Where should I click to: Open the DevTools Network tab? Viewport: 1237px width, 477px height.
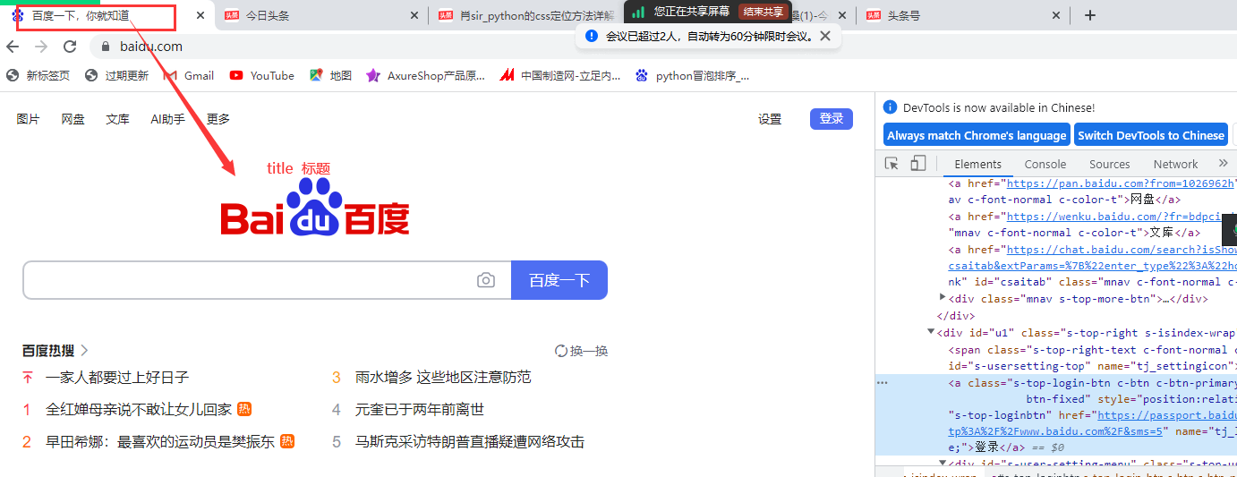coord(1175,164)
